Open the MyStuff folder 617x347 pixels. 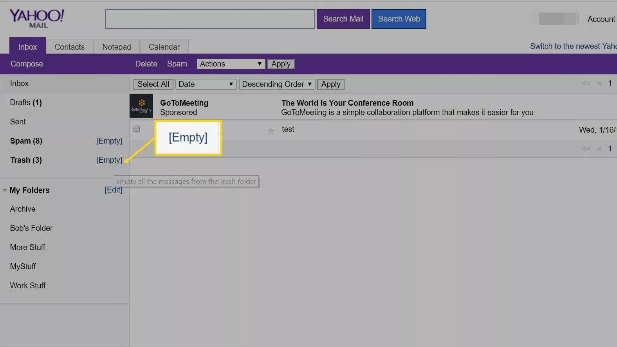pyautogui.click(x=23, y=266)
